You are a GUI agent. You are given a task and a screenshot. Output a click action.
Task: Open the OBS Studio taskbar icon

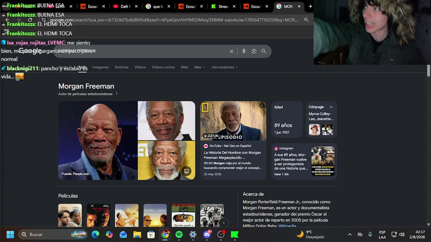coord(221,234)
